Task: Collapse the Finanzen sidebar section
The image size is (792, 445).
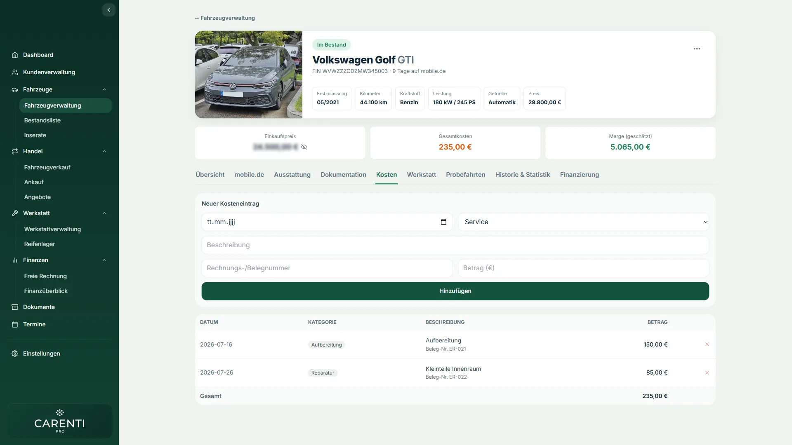Action: click(x=104, y=260)
